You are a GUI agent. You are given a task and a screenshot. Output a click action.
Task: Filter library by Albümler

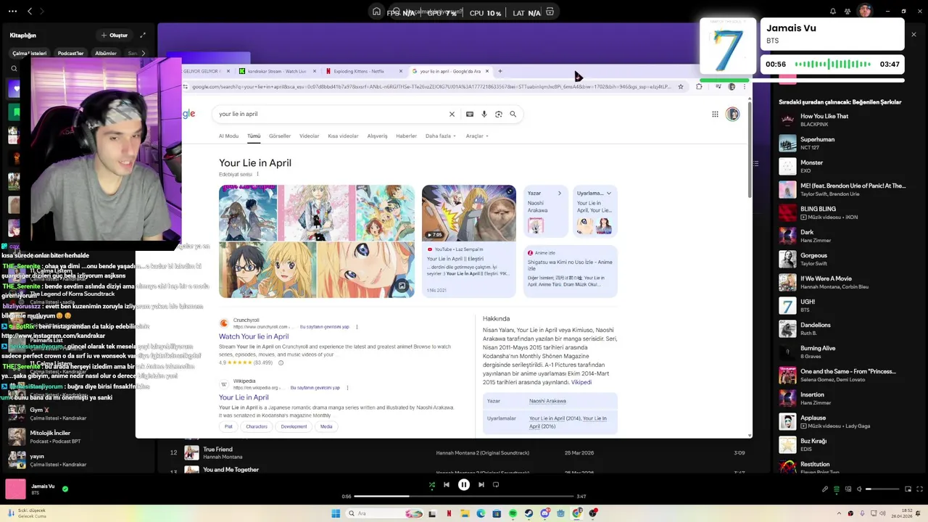coord(106,53)
